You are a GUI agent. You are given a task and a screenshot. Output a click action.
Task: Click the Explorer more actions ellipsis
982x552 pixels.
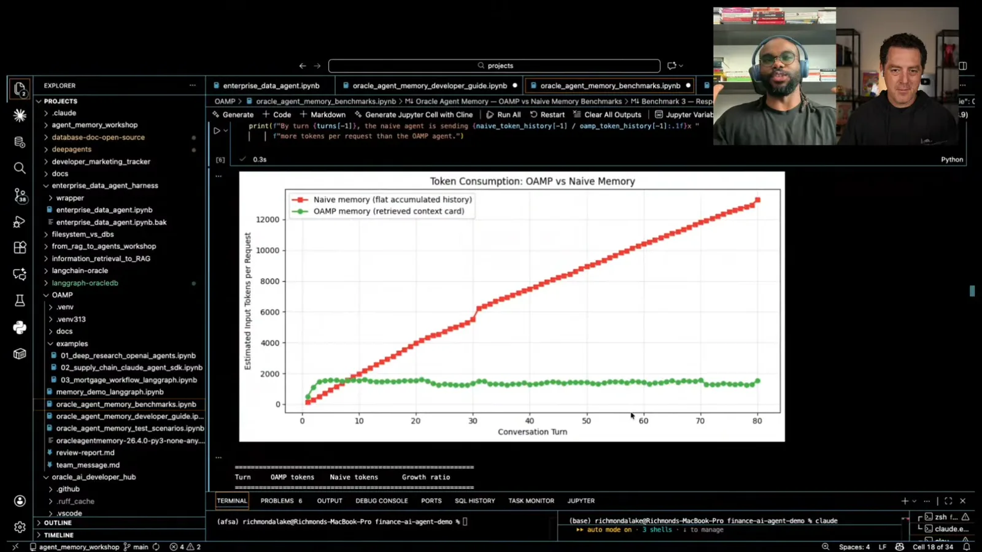(x=193, y=85)
